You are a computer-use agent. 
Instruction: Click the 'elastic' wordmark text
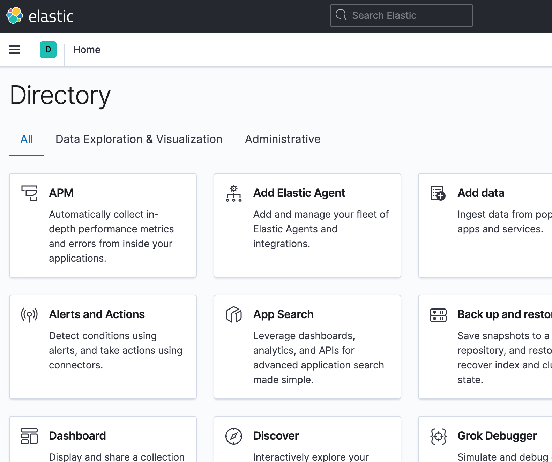pos(51,16)
